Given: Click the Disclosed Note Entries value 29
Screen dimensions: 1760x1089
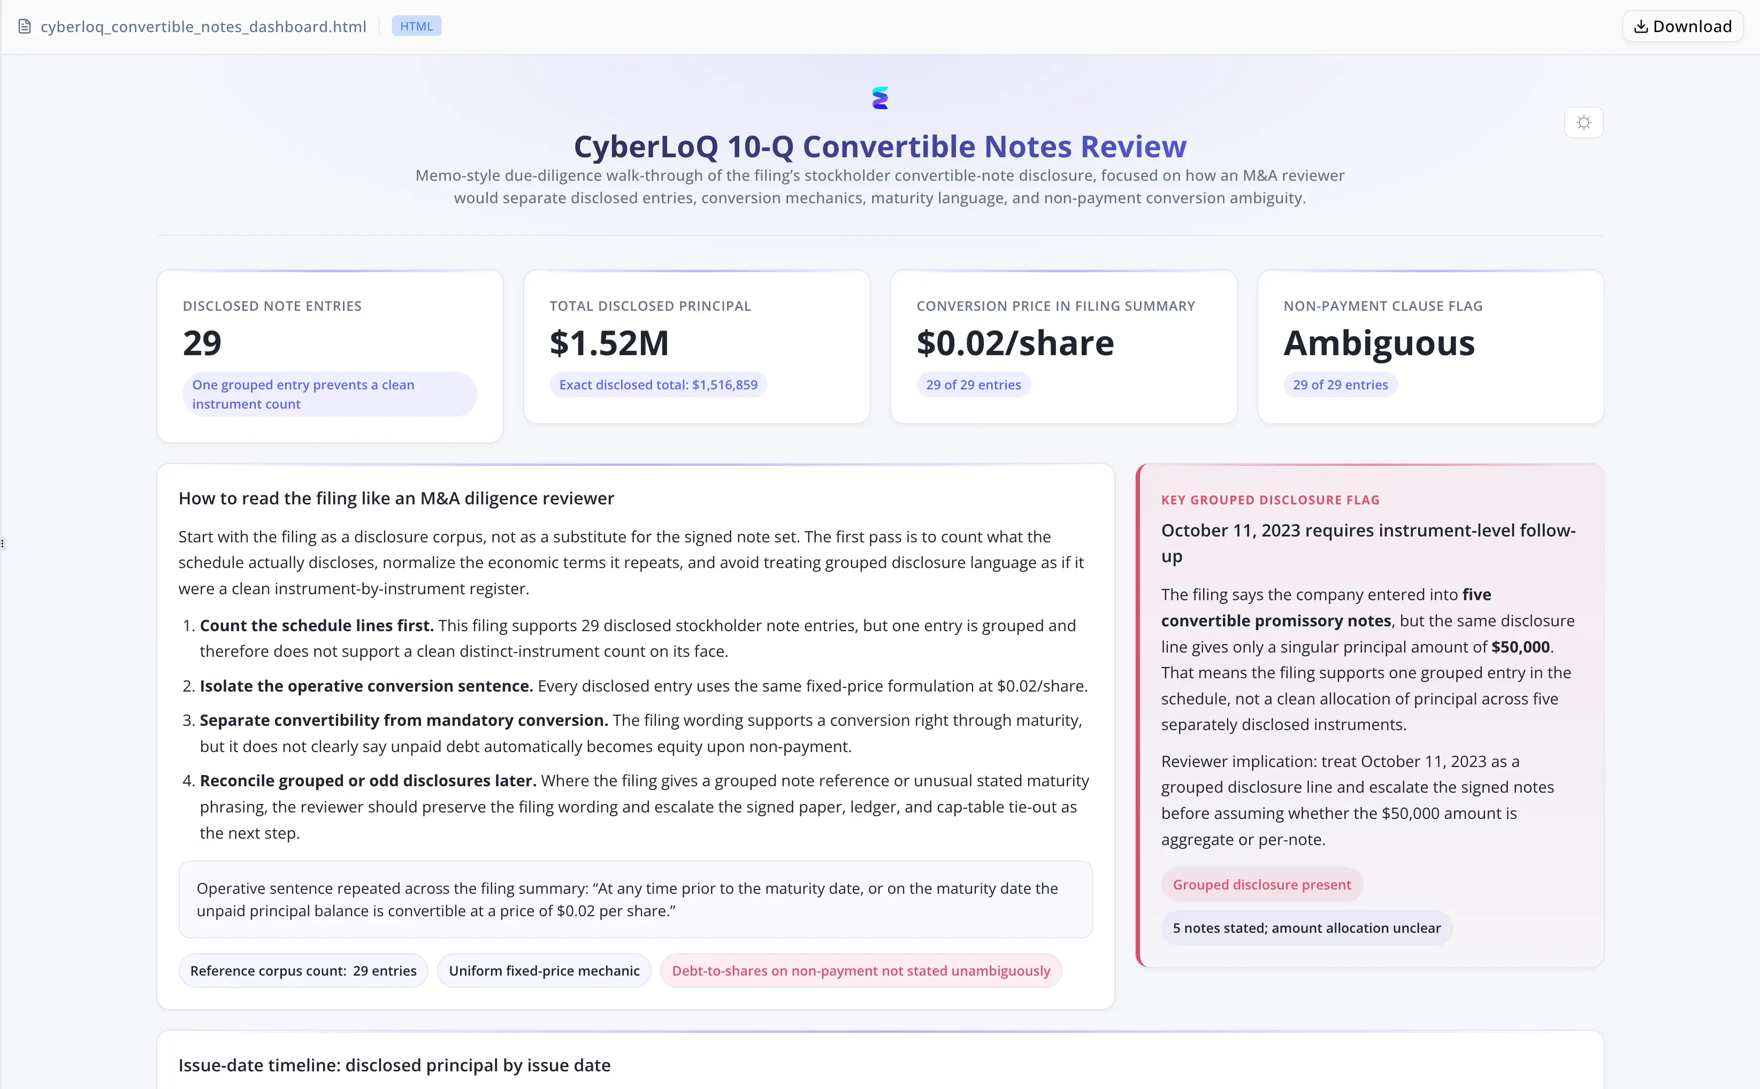Looking at the screenshot, I should [202, 343].
